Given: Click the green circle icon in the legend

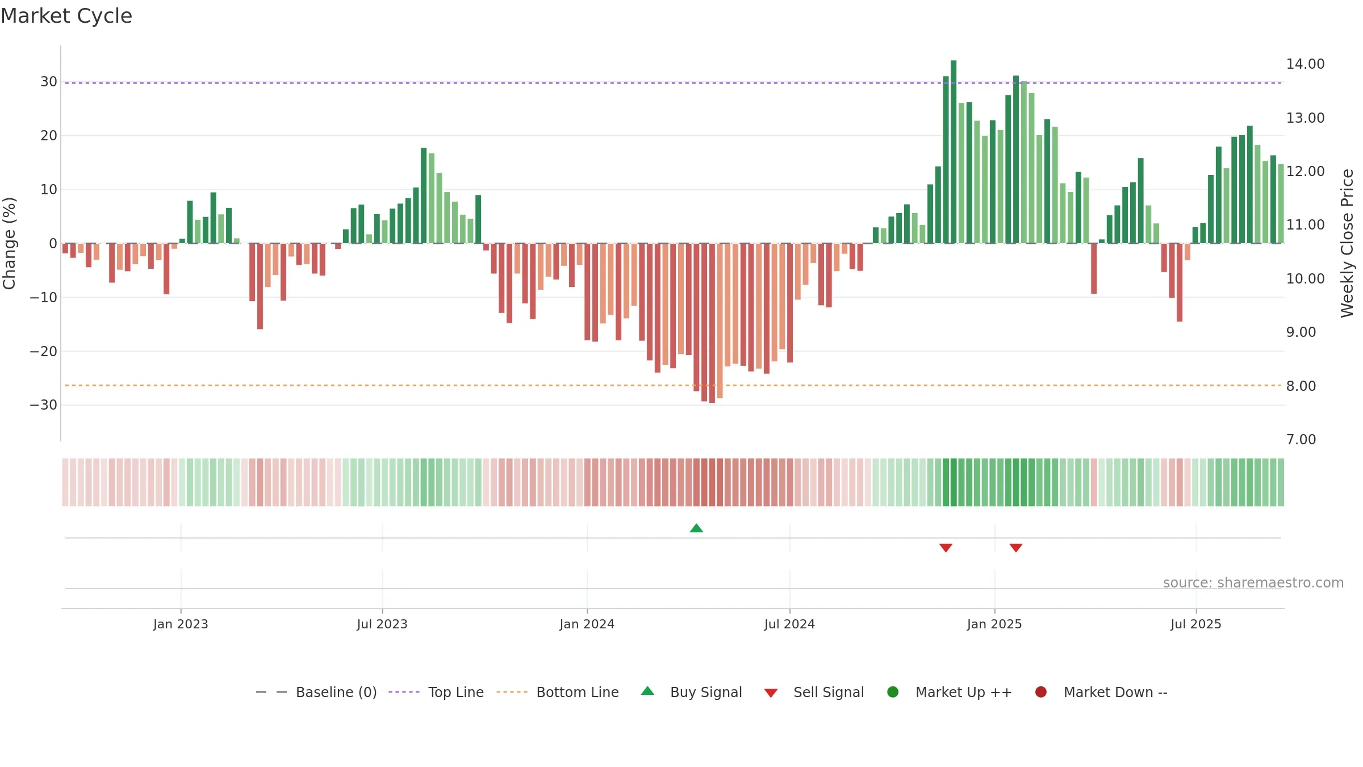Looking at the screenshot, I should pyautogui.click(x=893, y=692).
